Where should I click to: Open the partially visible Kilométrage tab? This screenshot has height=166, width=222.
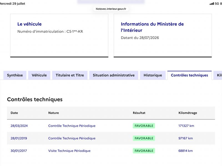click(x=218, y=75)
